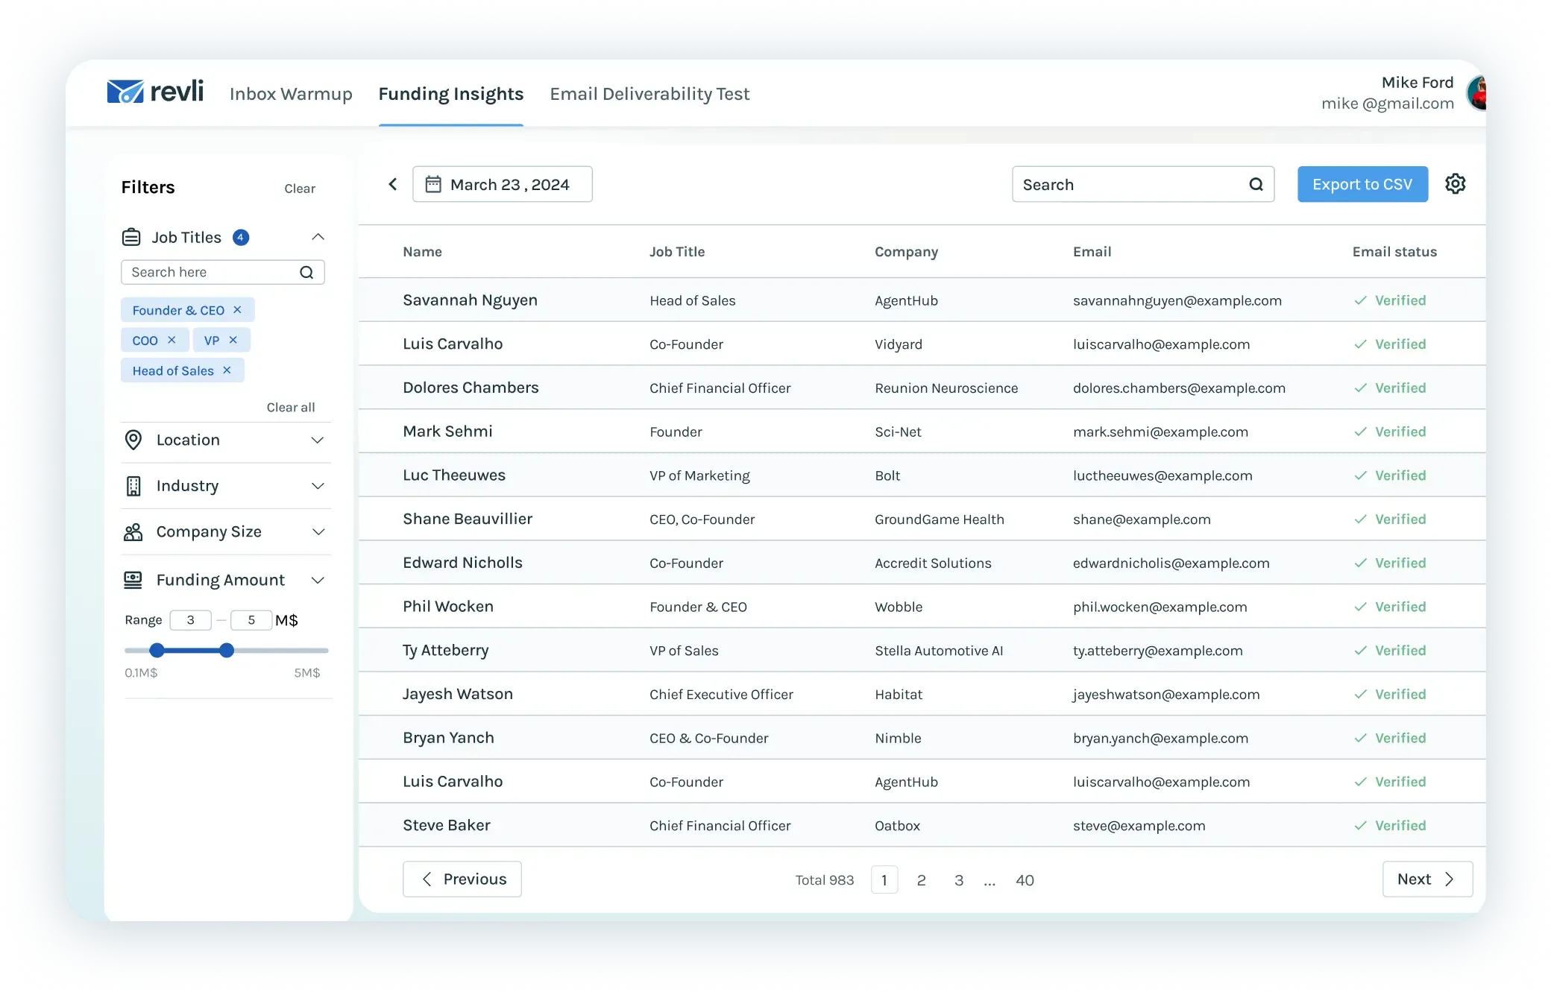
Task: Click Luc Theeuwes name
Action: point(454,476)
